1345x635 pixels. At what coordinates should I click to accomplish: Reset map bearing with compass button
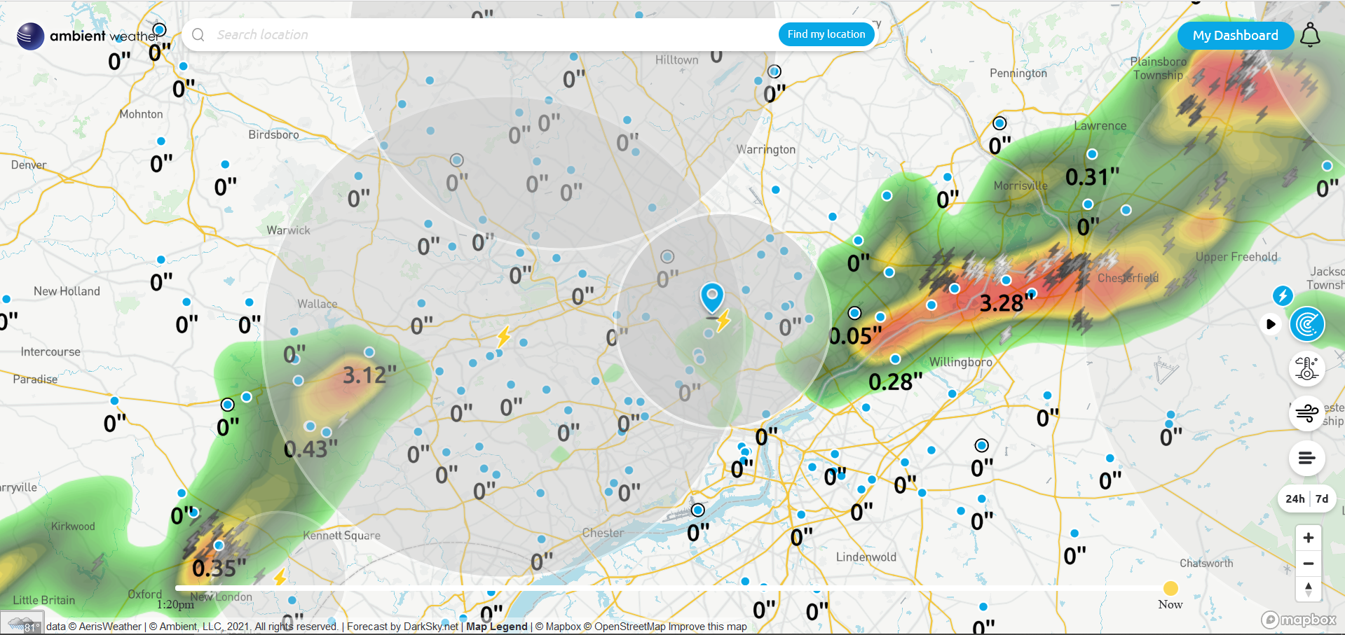pos(1308,589)
